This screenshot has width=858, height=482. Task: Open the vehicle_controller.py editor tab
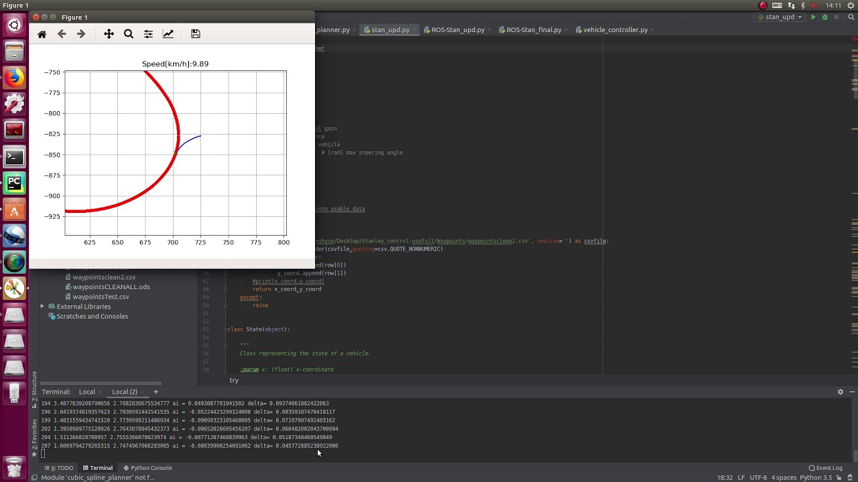615,29
